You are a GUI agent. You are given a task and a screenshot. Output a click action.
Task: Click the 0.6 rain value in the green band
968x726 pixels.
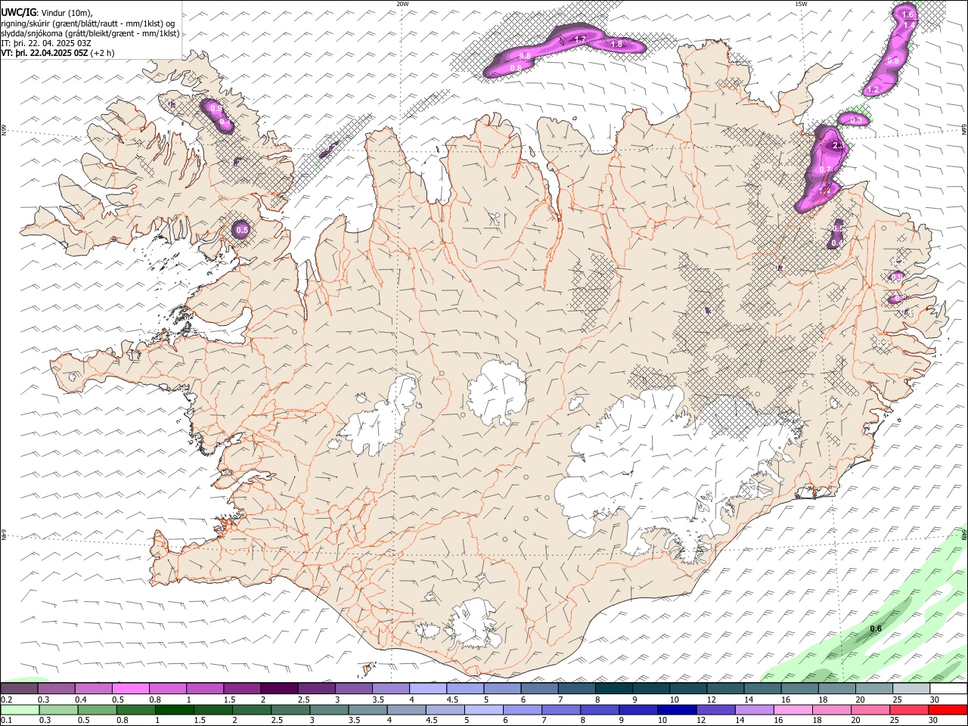(x=876, y=629)
